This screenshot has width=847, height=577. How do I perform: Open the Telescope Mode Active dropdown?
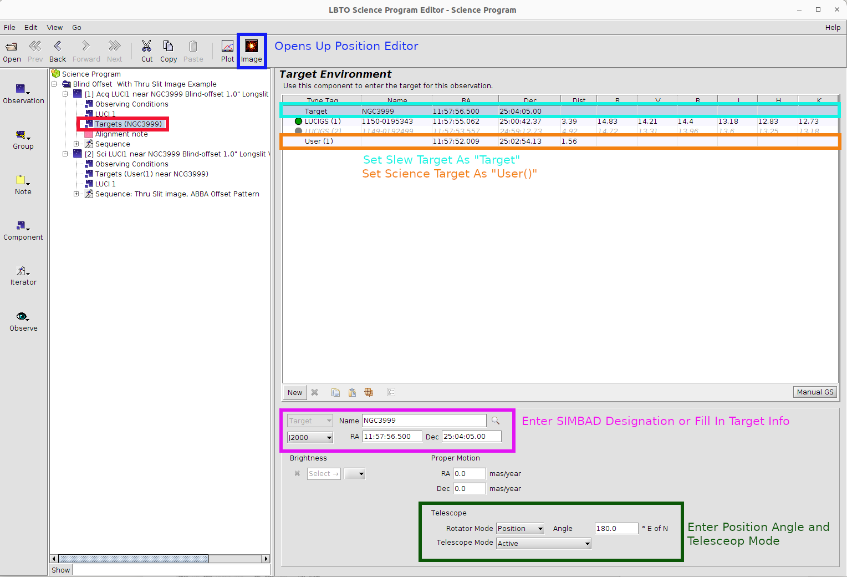tap(543, 544)
